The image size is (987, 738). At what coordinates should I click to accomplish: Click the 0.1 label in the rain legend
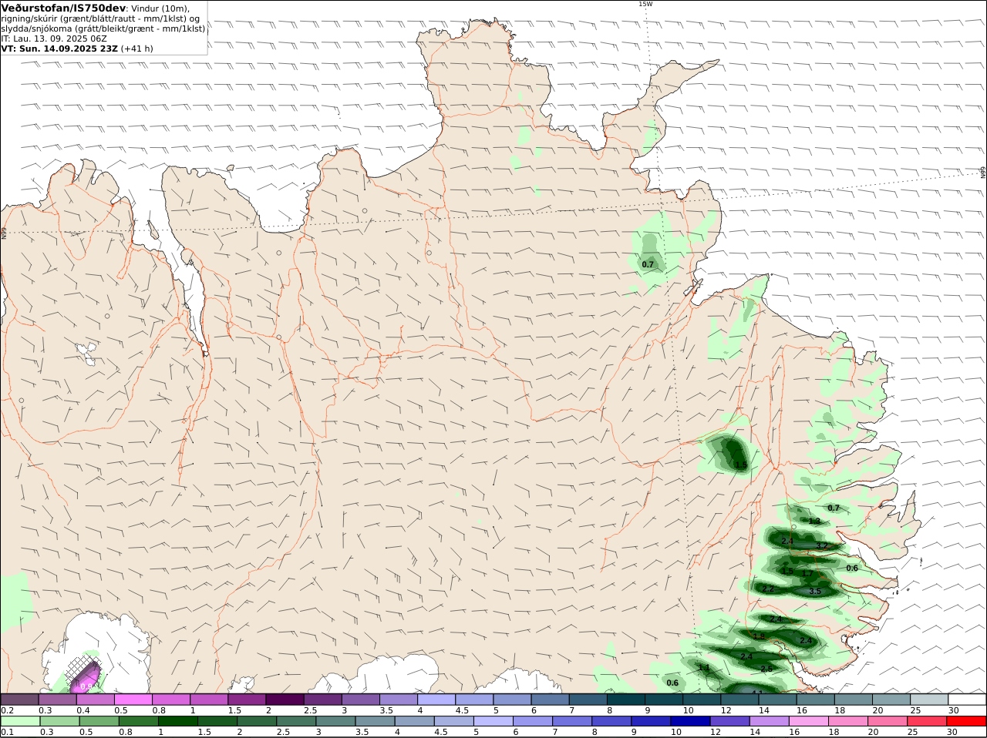pyautogui.click(x=7, y=733)
